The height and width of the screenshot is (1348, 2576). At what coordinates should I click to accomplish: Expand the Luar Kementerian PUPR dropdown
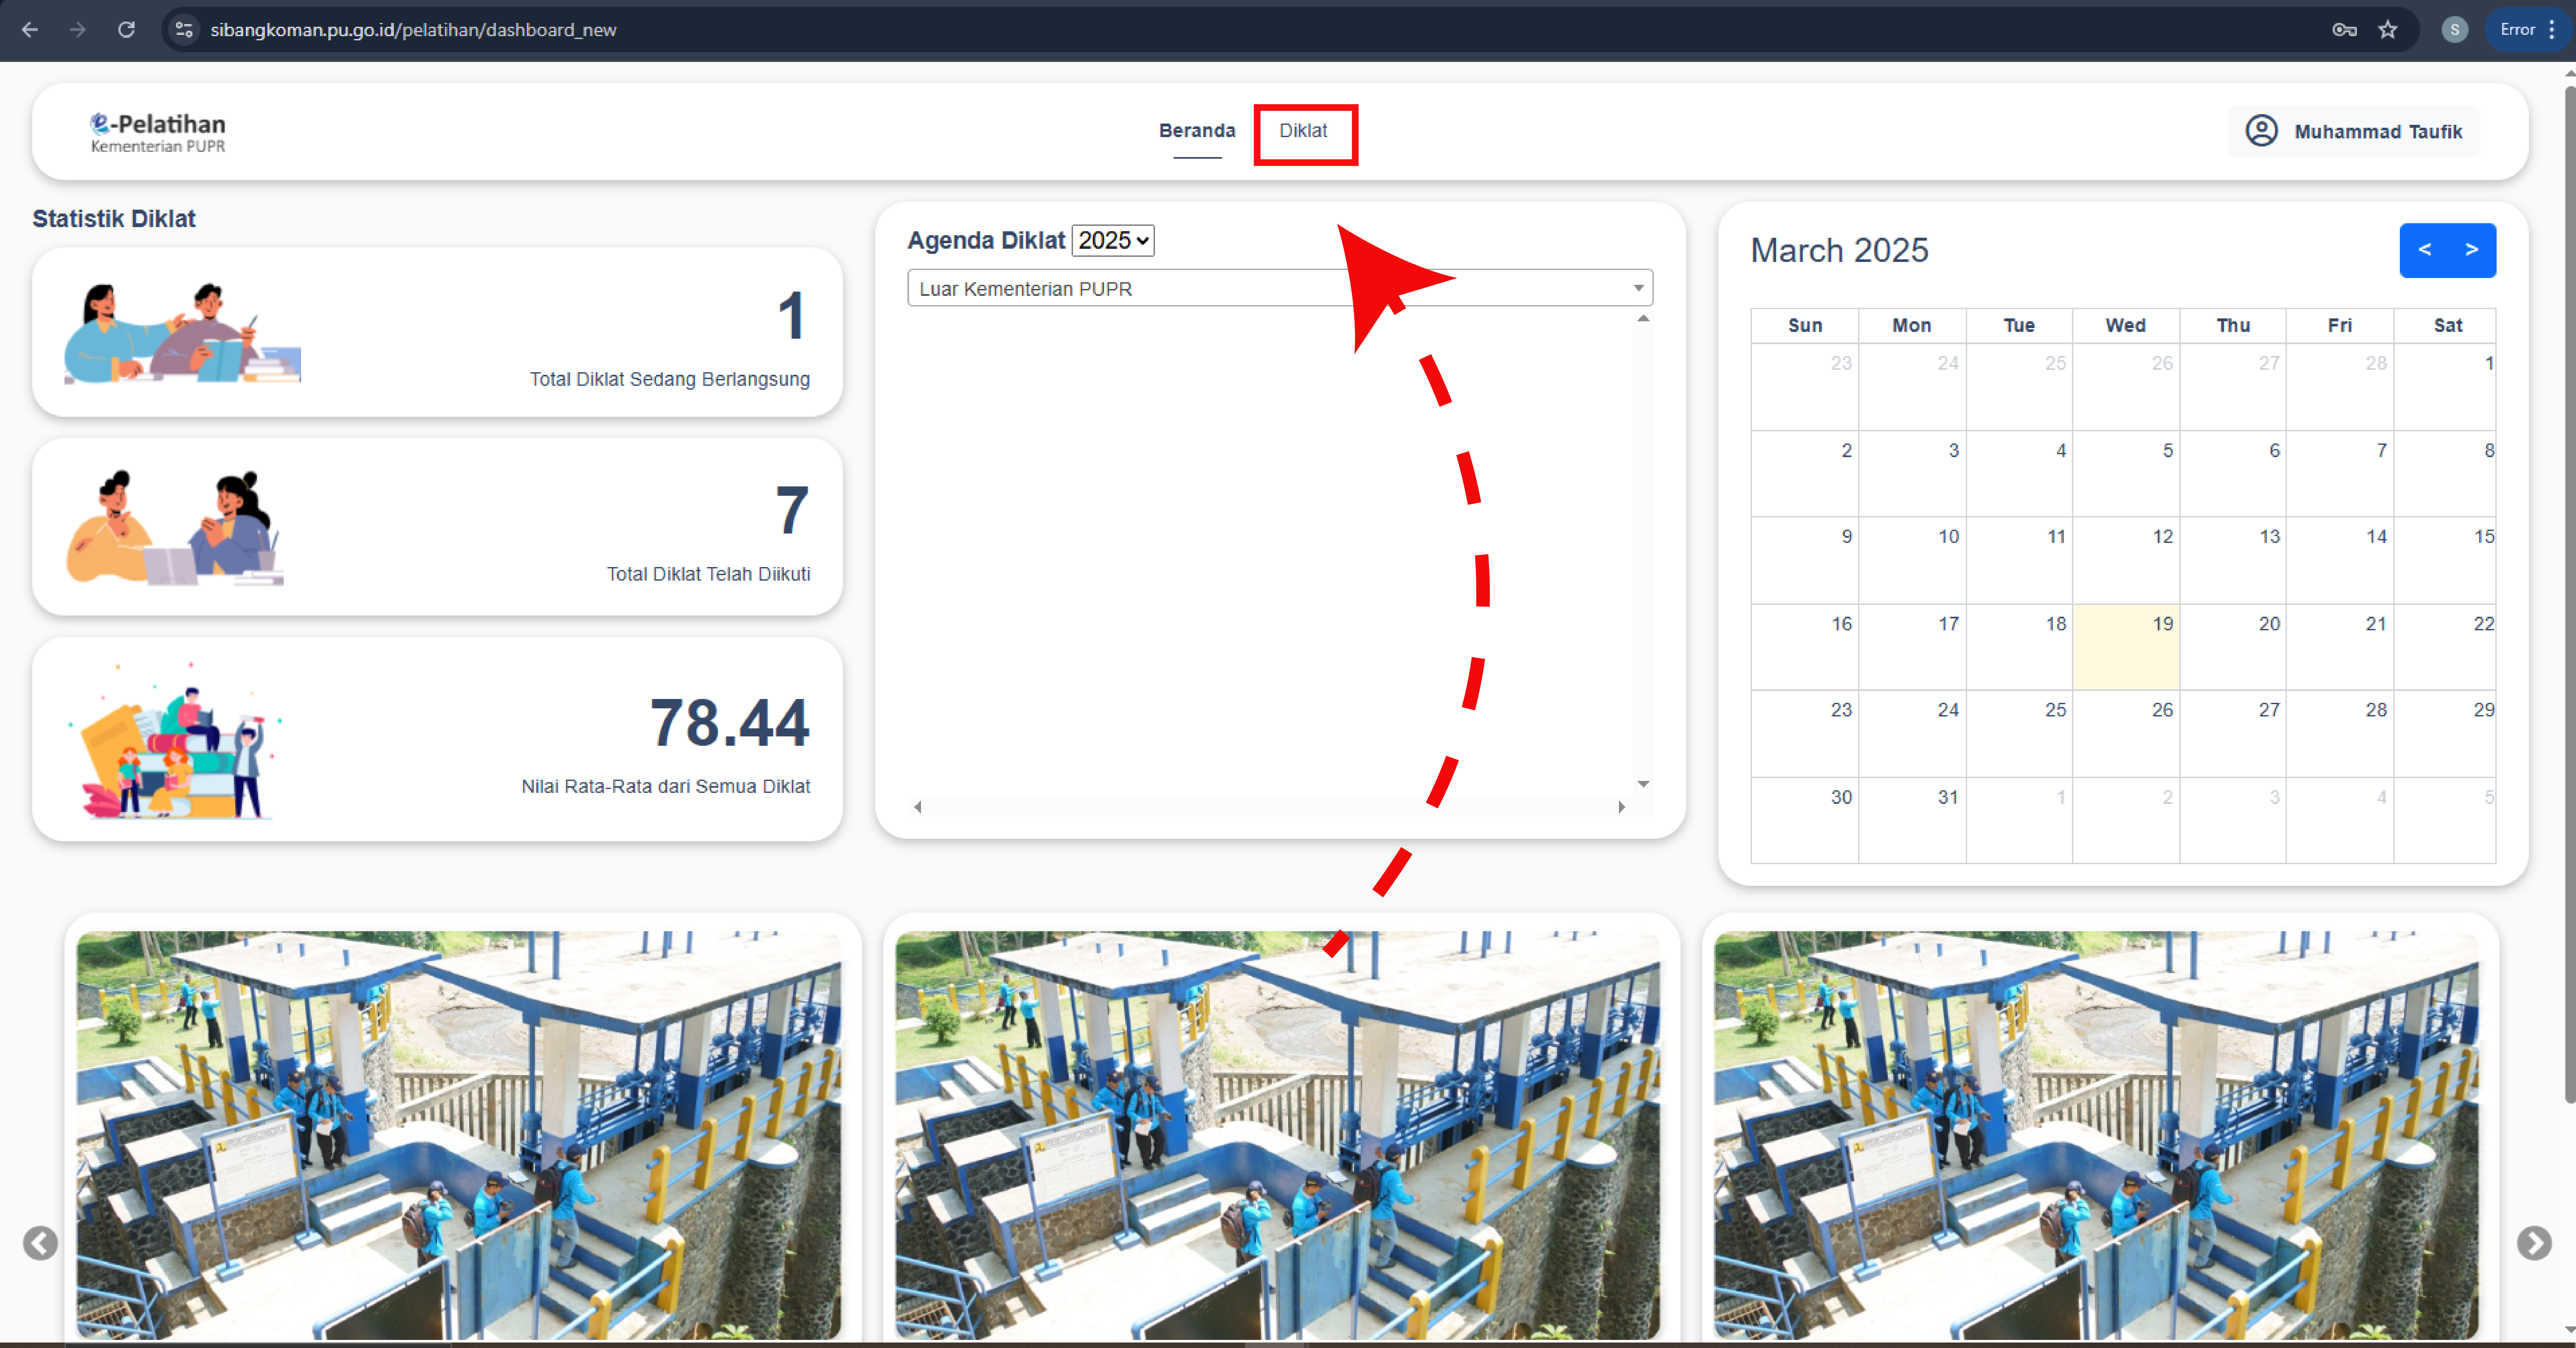(x=1280, y=288)
